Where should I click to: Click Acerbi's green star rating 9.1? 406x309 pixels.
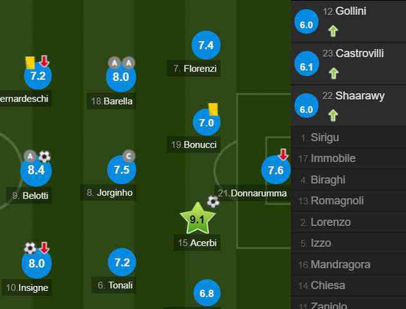[197, 219]
